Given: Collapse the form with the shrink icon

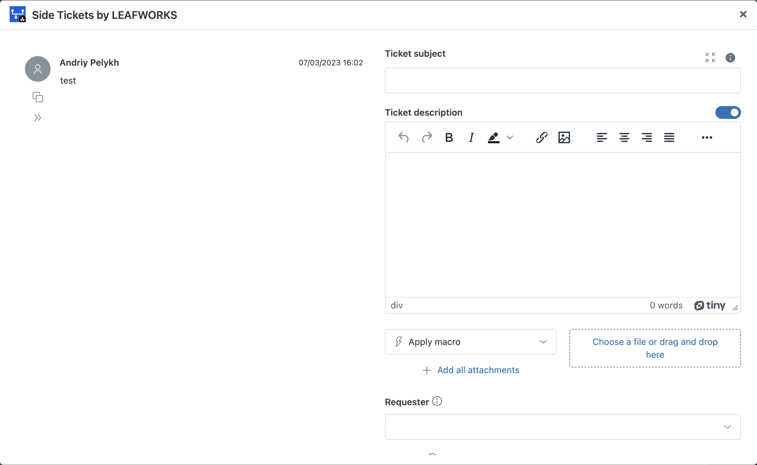Looking at the screenshot, I should point(710,57).
